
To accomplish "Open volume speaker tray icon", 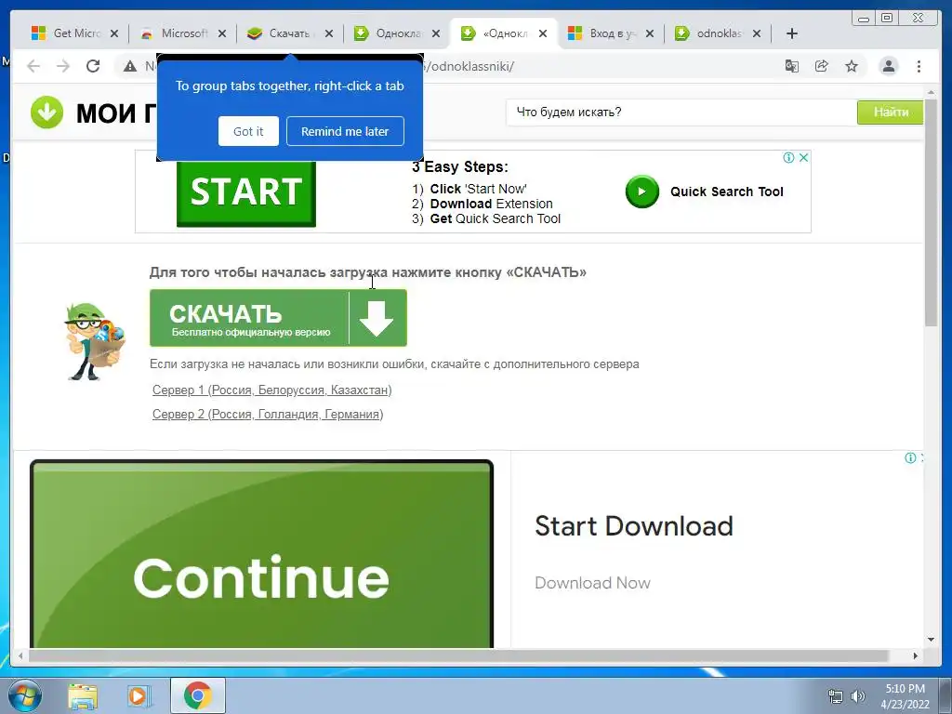I will point(858,696).
